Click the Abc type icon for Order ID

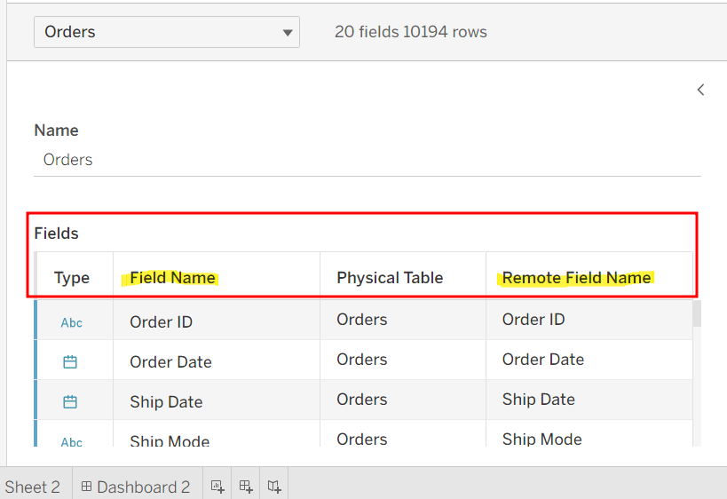pyautogui.click(x=71, y=323)
